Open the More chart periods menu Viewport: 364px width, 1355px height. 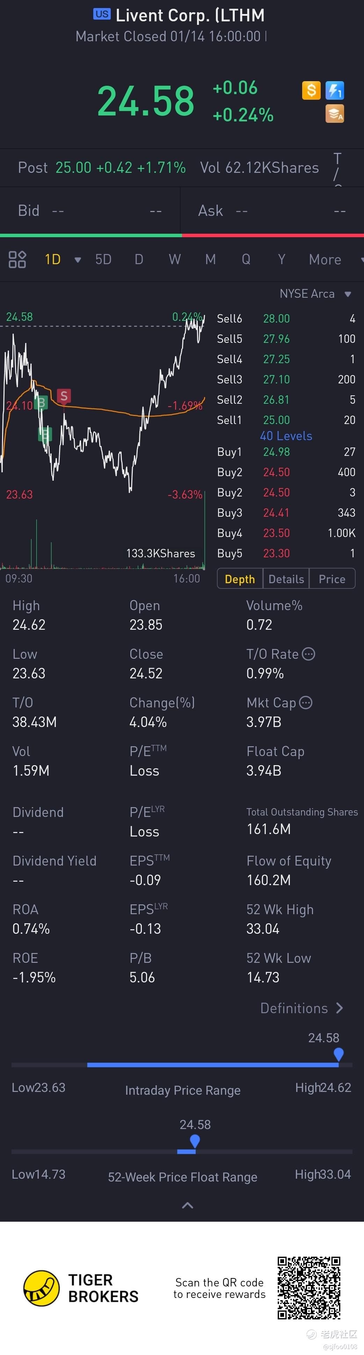[x=325, y=259]
